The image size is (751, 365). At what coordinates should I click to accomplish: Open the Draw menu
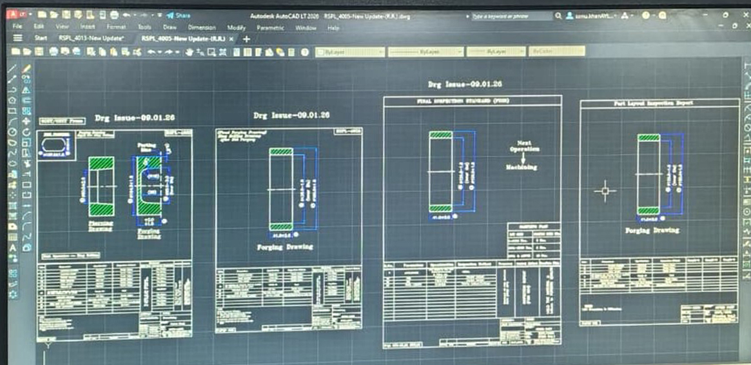pyautogui.click(x=170, y=27)
